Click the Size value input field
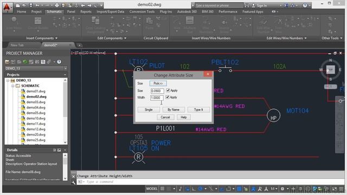The image size is (347, 195). (157, 90)
